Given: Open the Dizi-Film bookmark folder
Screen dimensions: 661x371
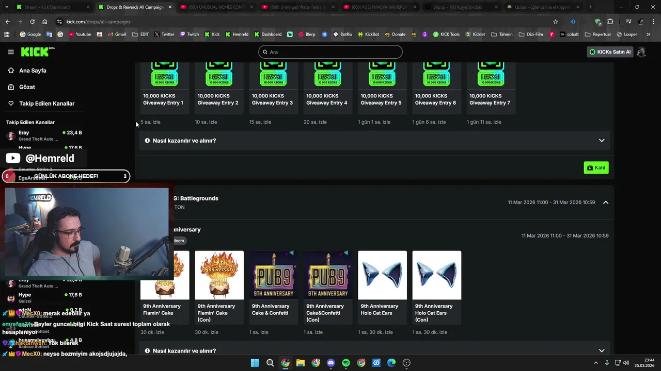Looking at the screenshot, I should (x=530, y=35).
